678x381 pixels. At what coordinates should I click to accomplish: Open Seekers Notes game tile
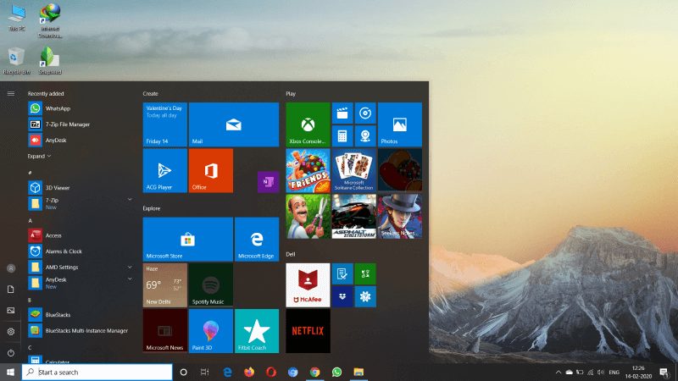pos(399,217)
